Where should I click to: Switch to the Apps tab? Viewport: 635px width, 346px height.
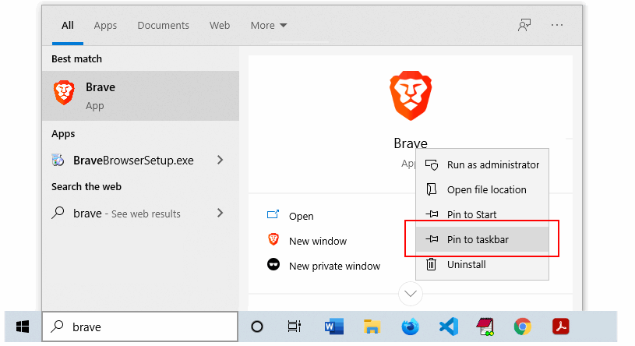(105, 26)
